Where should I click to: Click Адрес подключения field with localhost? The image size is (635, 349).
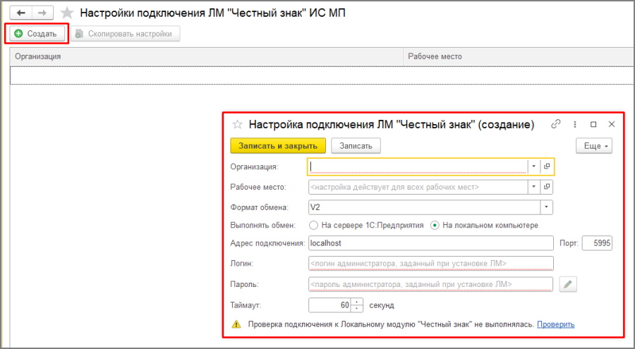pos(430,243)
